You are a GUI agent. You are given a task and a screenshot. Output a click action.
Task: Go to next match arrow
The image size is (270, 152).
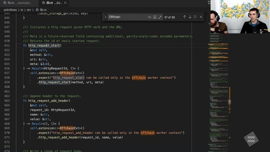click(x=190, y=17)
